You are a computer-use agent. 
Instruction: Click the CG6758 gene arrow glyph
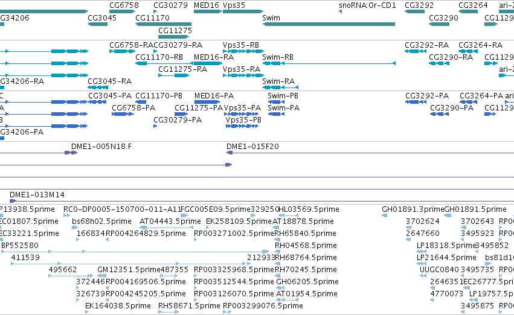[x=122, y=11]
